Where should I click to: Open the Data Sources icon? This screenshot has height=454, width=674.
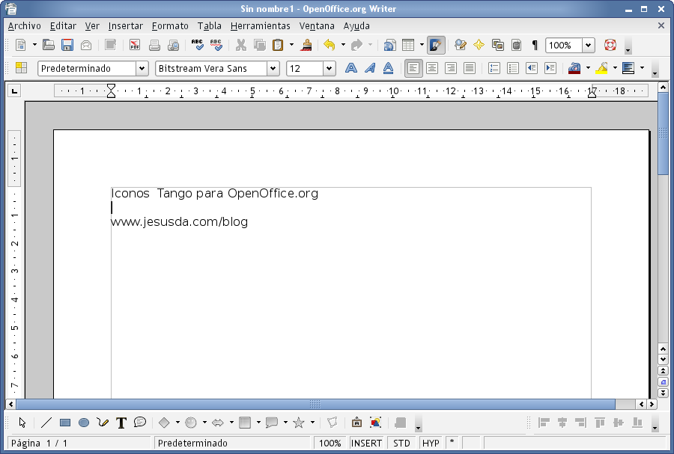[516, 45]
